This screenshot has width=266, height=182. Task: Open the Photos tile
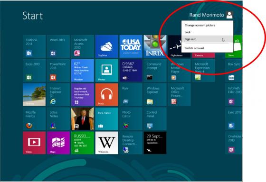tap(107, 71)
